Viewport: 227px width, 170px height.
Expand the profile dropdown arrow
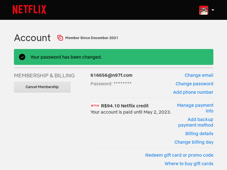pos(213,10)
